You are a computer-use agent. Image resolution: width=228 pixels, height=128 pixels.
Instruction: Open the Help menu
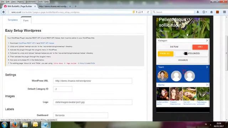[x=47, y=2]
